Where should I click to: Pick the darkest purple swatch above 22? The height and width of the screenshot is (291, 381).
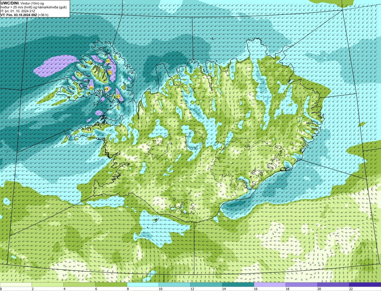[x=365, y=284]
